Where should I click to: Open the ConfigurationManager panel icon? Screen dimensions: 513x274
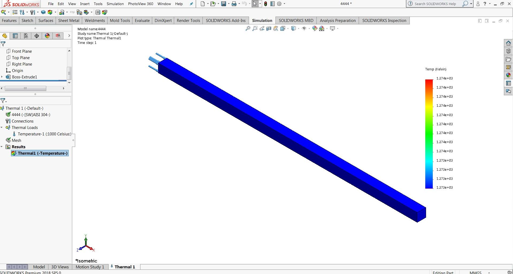tap(26, 36)
